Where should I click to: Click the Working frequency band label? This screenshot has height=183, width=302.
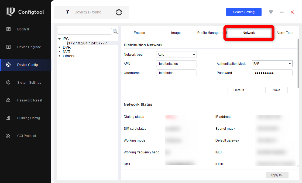(142, 152)
